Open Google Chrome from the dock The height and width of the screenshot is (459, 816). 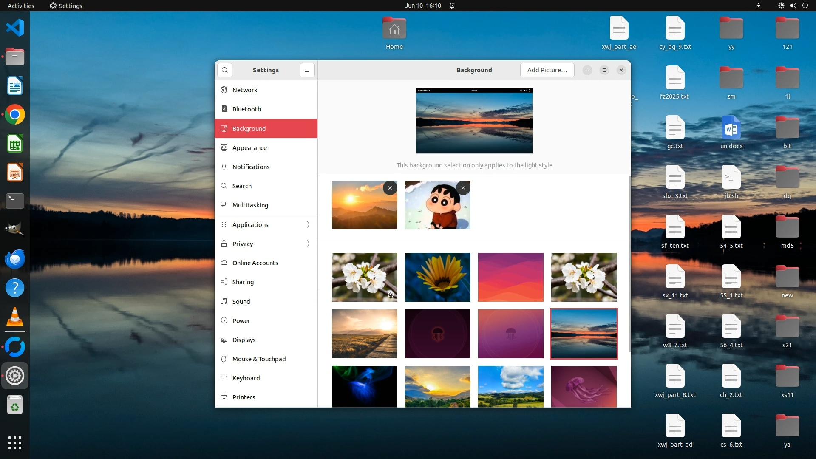(x=15, y=115)
